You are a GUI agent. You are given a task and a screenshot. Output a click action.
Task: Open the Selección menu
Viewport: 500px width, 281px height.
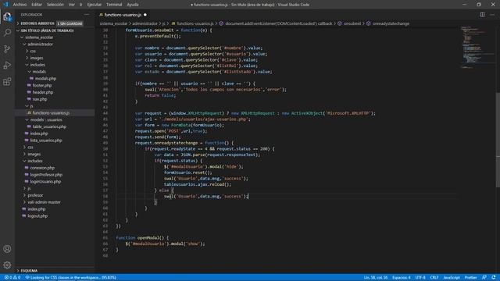click(55, 5)
